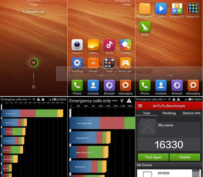Image resolution: width=203 pixels, height=177 pixels.
Task: Launch the Video app
Action: click(161, 9)
